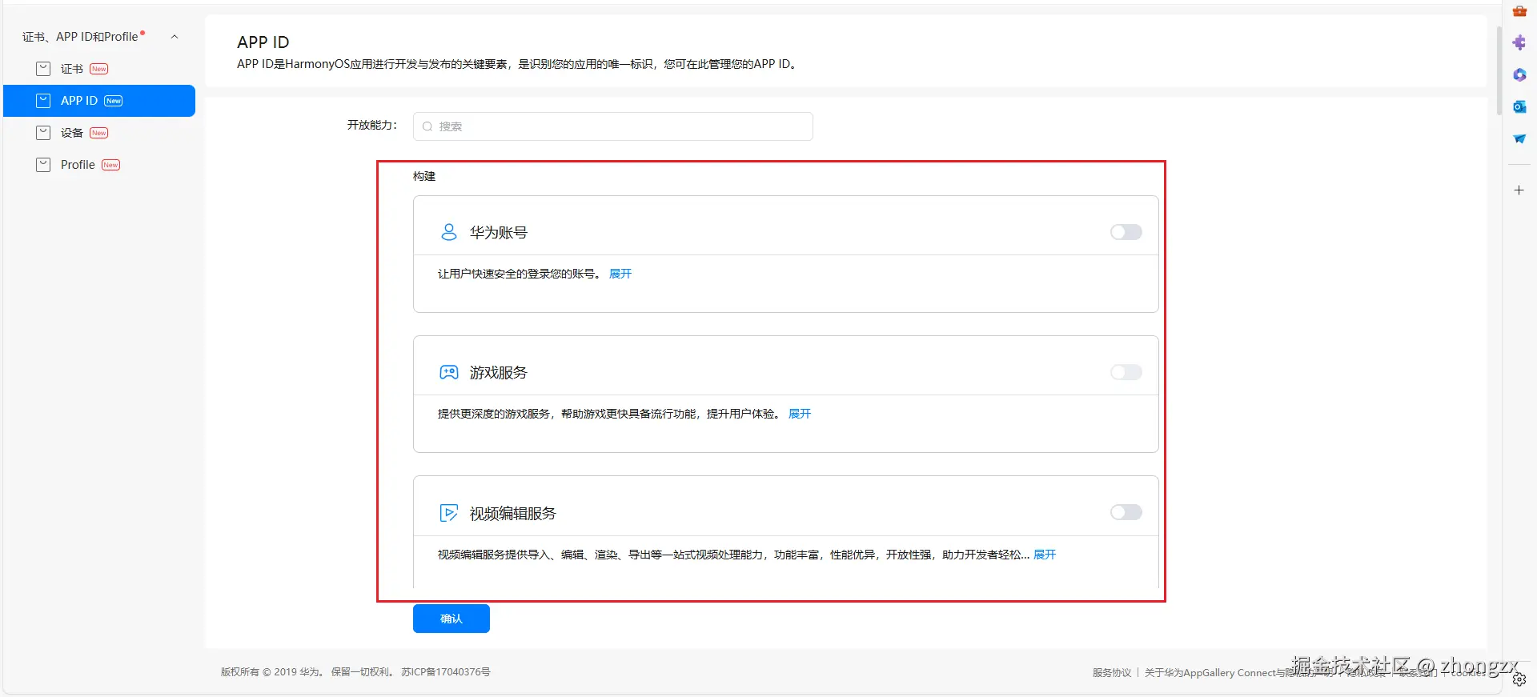Click the 华为账号 card title
Viewport: 1537px width, 697px height.
[499, 233]
